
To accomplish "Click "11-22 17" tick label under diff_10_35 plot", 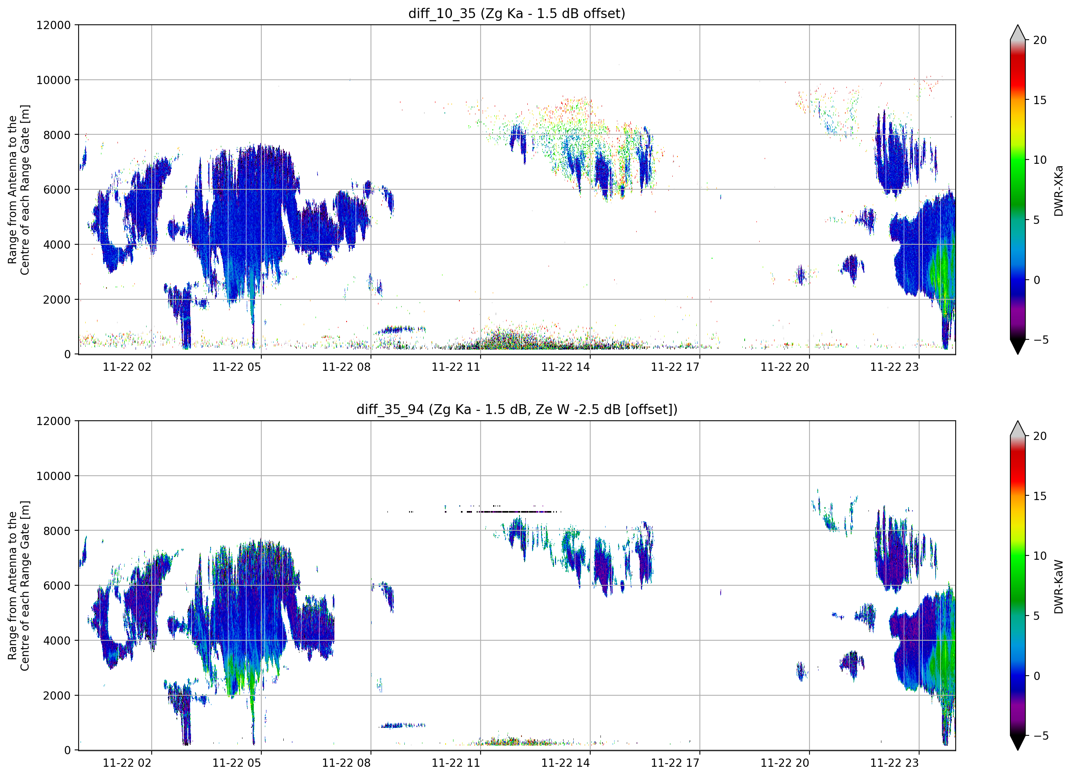I will pyautogui.click(x=675, y=367).
